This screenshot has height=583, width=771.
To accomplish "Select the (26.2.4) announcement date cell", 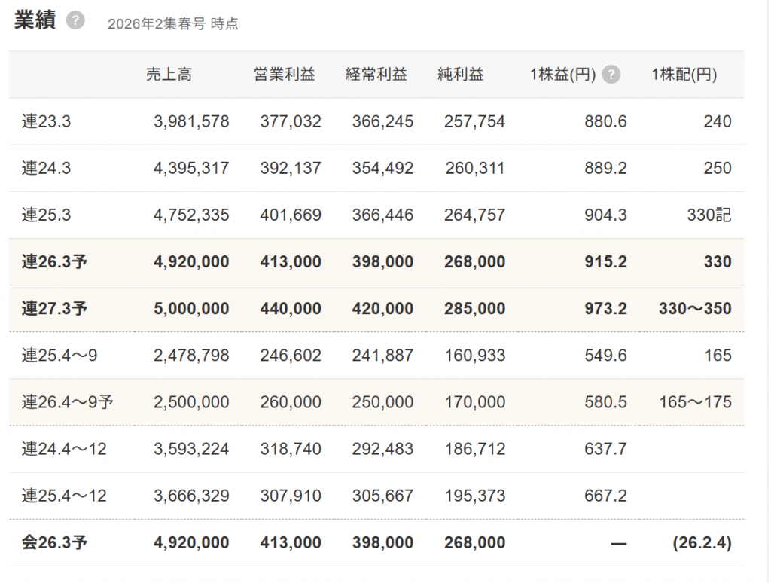I will pos(702,543).
